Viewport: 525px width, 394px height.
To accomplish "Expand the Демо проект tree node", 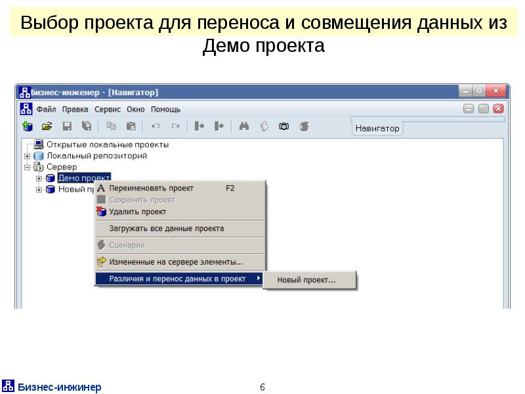I will (39, 178).
